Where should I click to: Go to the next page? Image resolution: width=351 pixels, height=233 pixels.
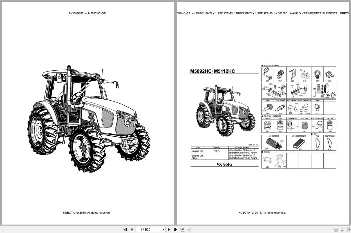pos(169,230)
